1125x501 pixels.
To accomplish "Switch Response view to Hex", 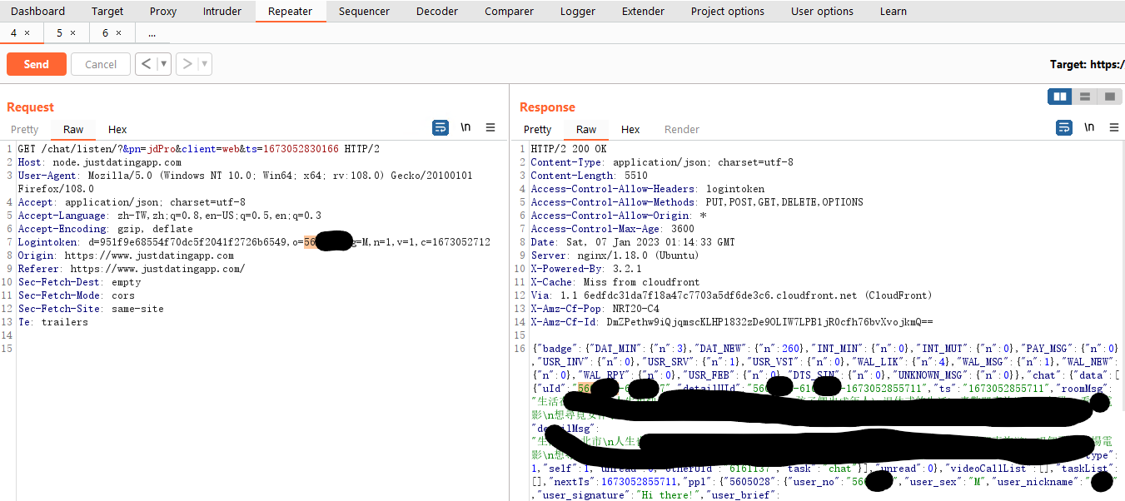I will pos(630,129).
